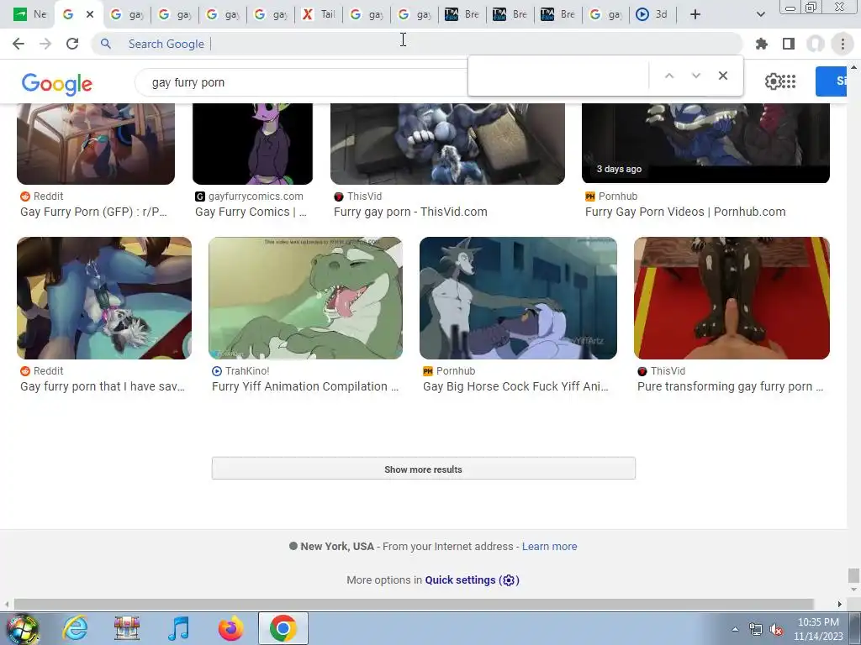The height and width of the screenshot is (645, 861).
Task: Switch to the 3d tab
Action: [x=652, y=14]
